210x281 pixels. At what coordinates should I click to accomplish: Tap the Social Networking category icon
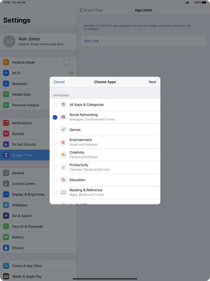[x=63, y=117]
